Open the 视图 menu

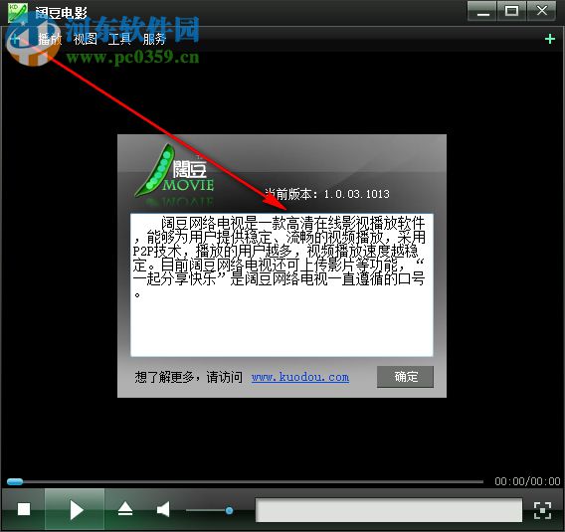tap(85, 39)
